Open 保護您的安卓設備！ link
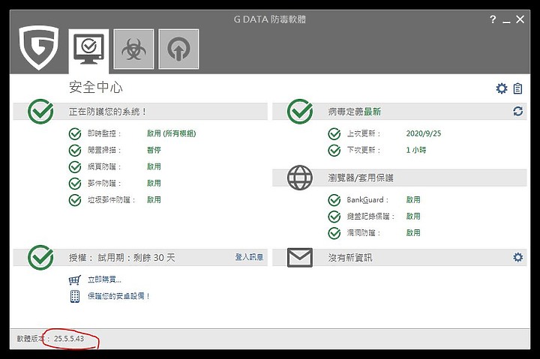 (118, 296)
